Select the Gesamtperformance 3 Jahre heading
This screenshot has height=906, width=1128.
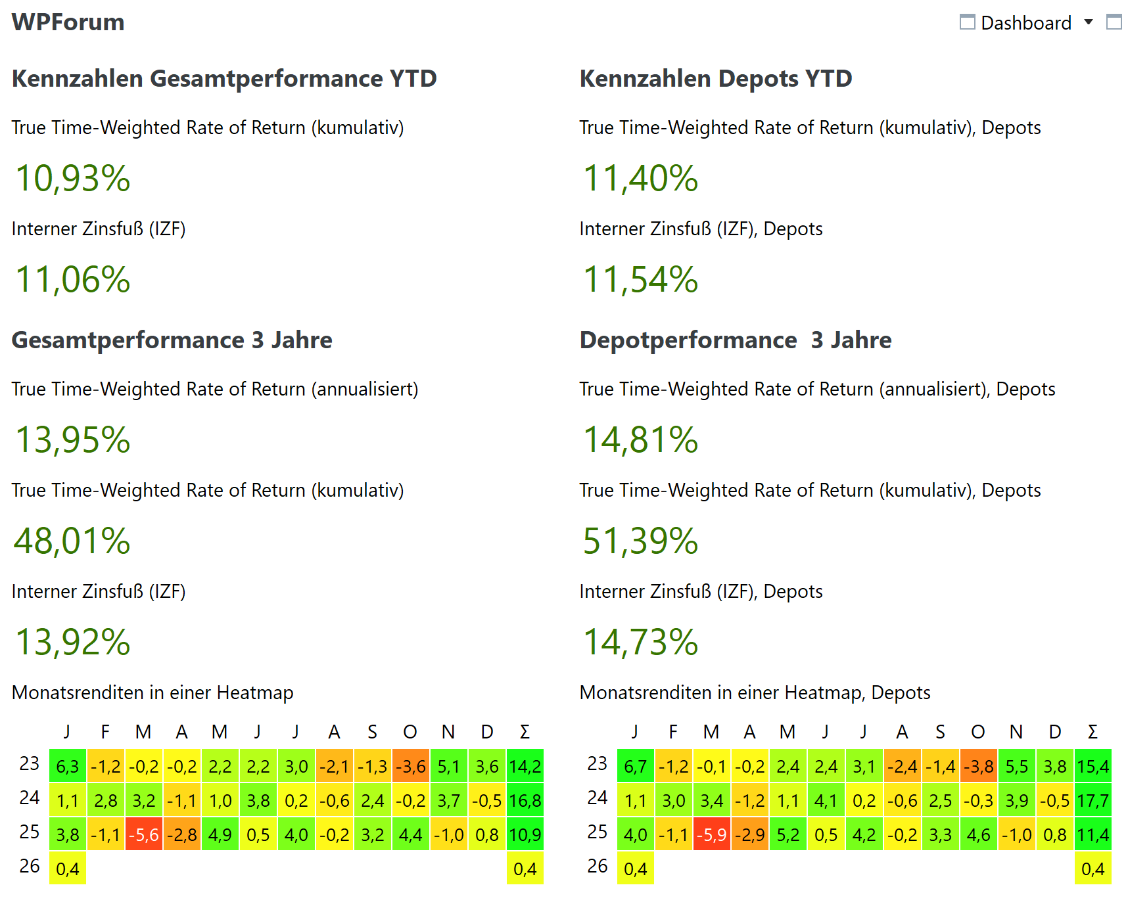(172, 340)
